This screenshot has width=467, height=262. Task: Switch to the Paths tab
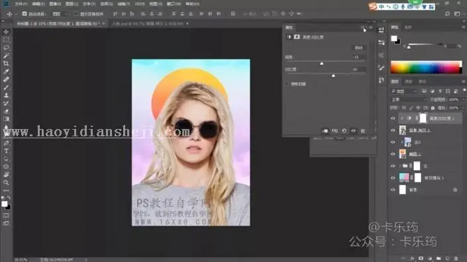423,81
